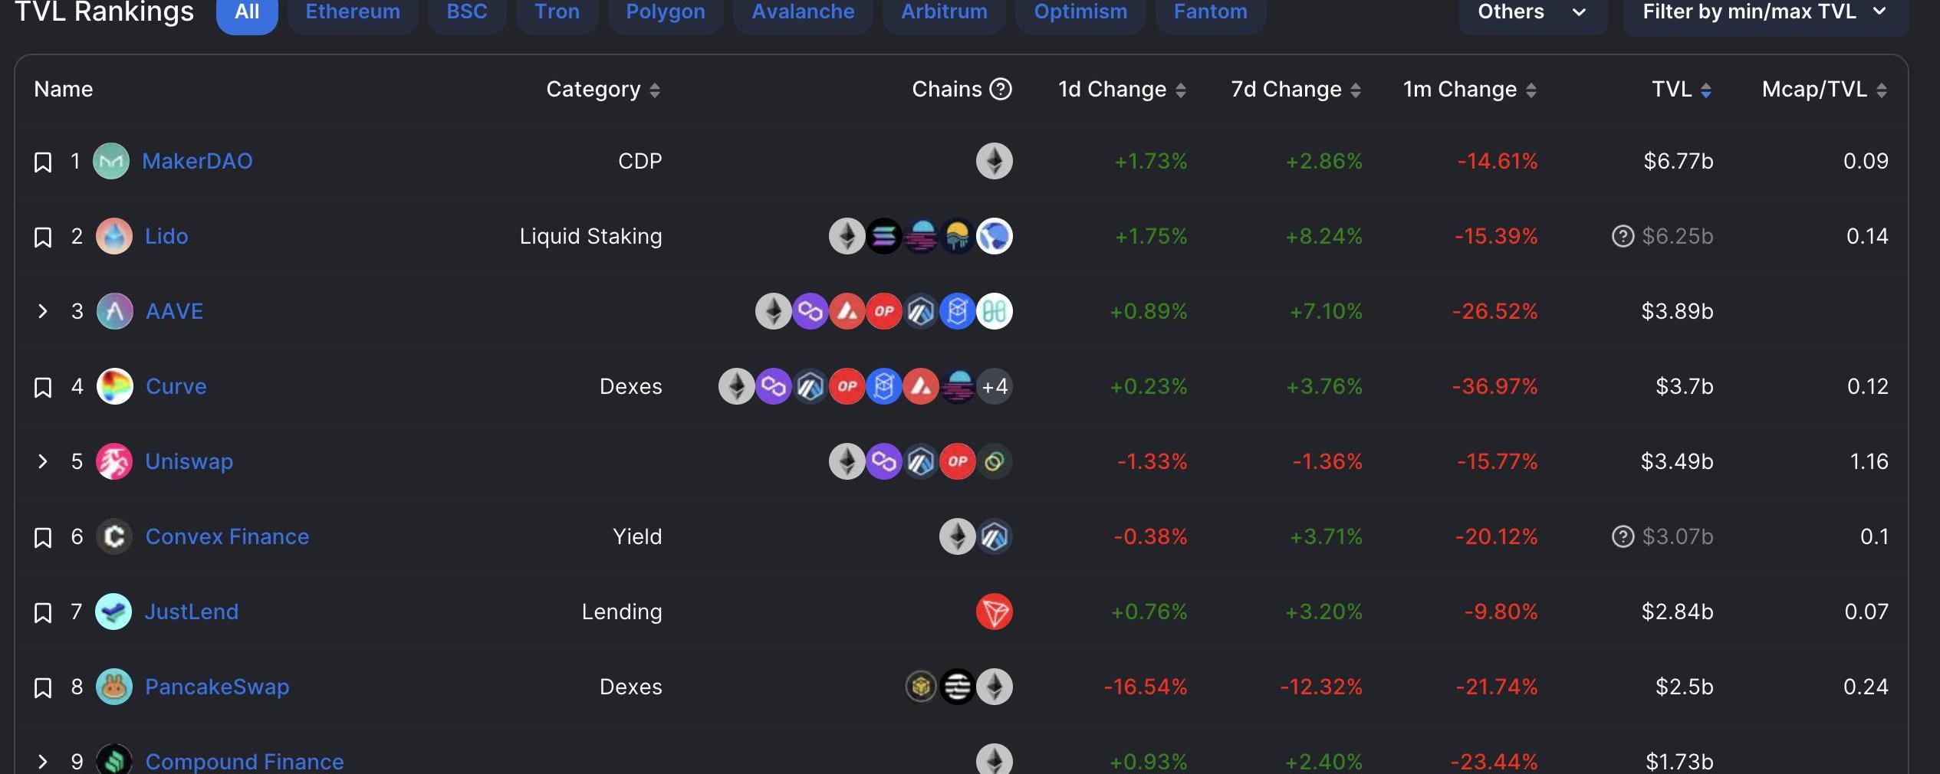Click the Tron chain icon in JustLend row
Viewport: 1940px width, 774px height.
pos(995,612)
